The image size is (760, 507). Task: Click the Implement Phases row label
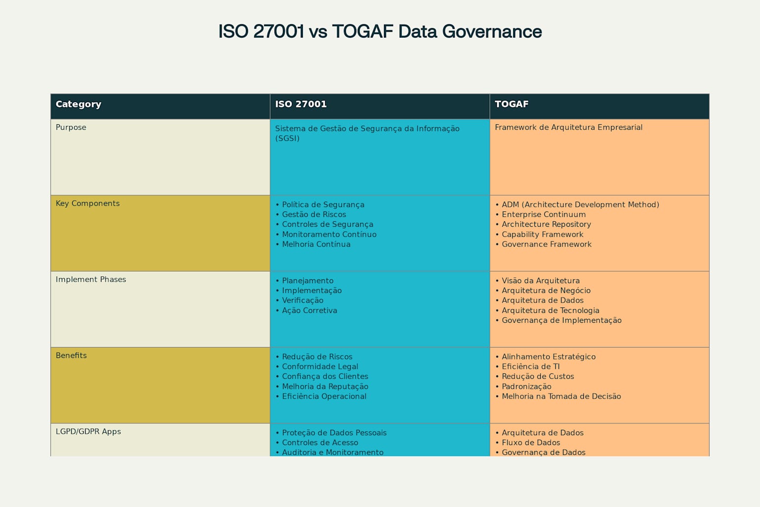91,279
